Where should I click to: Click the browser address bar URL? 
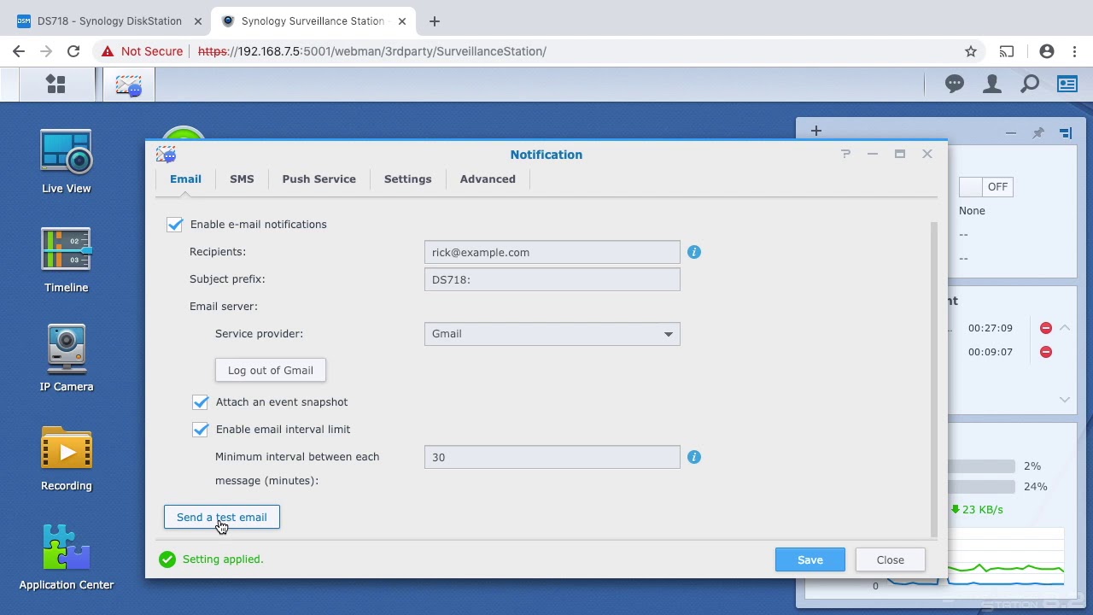click(x=371, y=51)
